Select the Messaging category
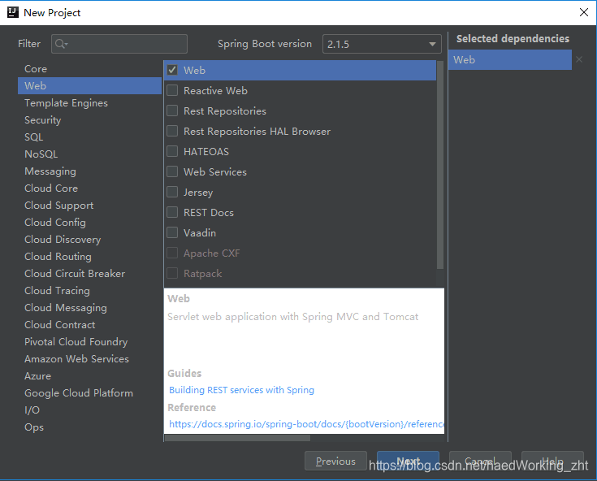 (90, 171)
